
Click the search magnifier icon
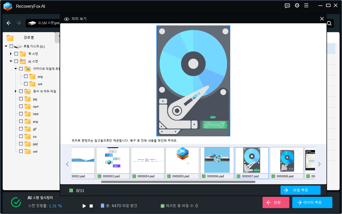tap(329, 23)
